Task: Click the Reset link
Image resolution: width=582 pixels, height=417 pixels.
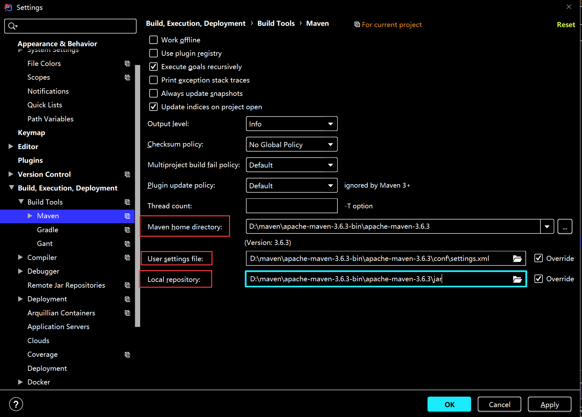Action: [x=566, y=25]
